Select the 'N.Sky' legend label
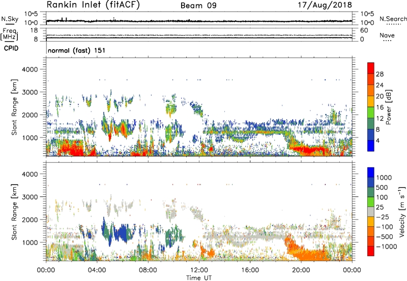 coord(10,19)
